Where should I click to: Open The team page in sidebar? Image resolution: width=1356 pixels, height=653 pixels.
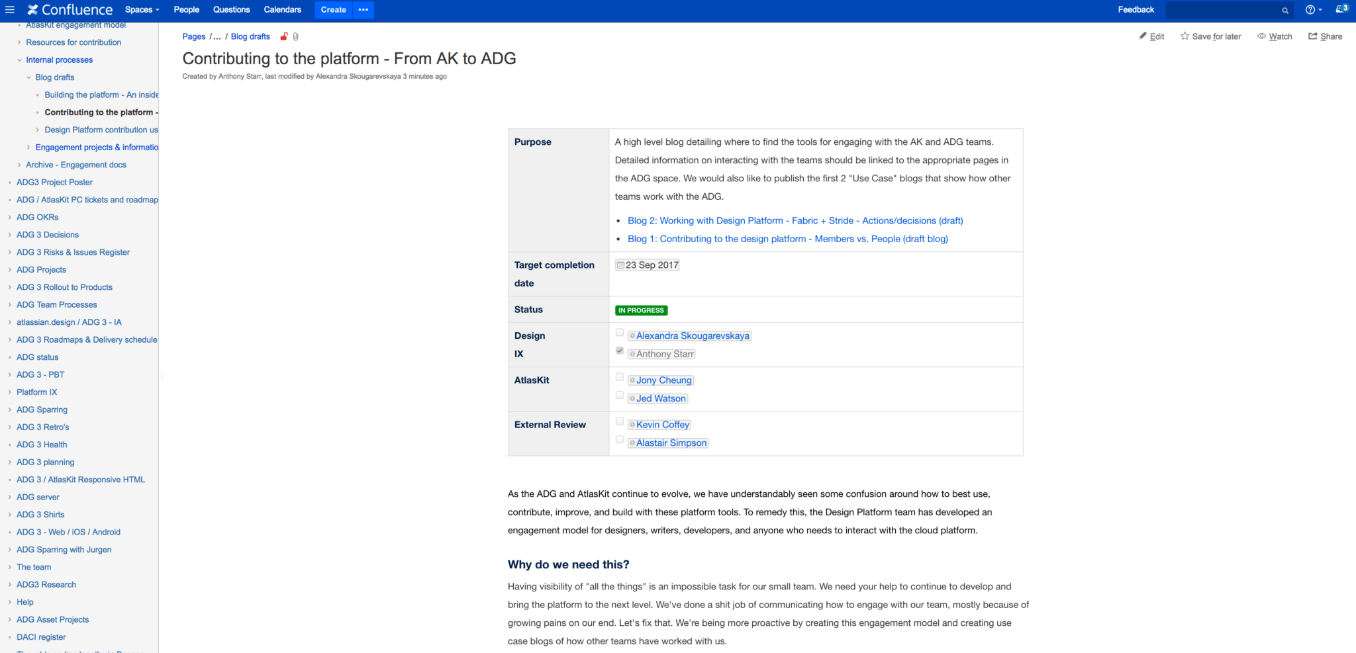tap(34, 568)
